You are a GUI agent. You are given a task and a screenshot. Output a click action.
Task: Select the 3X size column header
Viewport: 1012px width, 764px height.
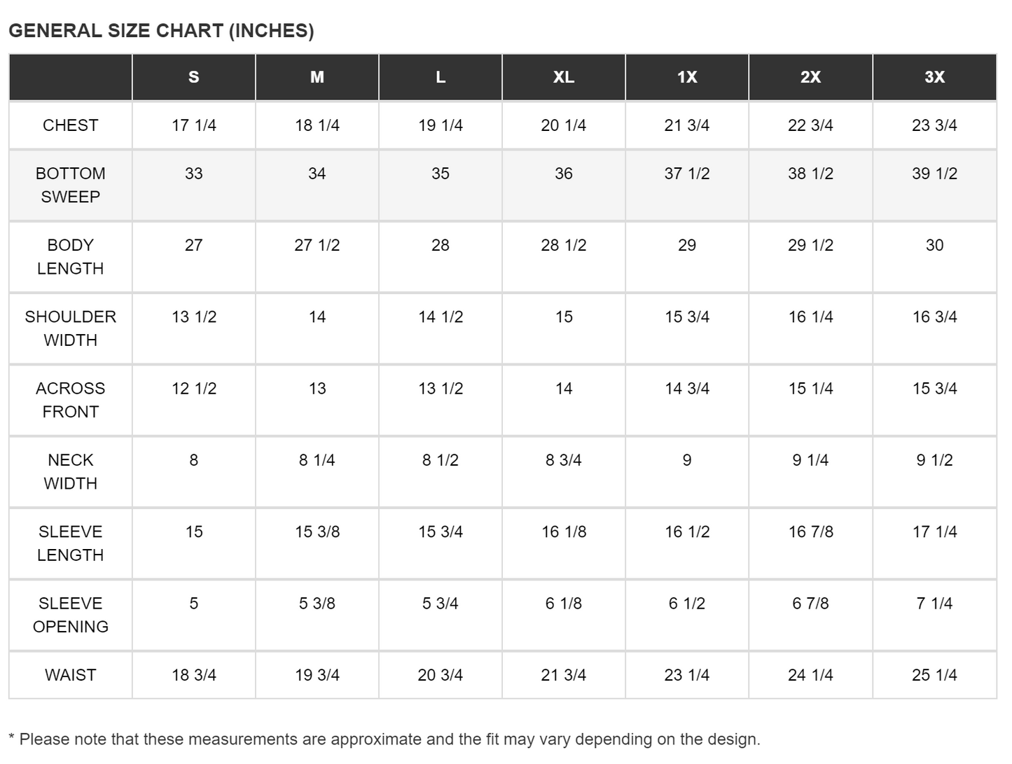pos(934,77)
